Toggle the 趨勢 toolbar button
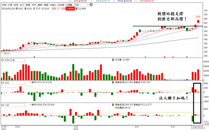The image size is (209, 130). pos(40,5)
